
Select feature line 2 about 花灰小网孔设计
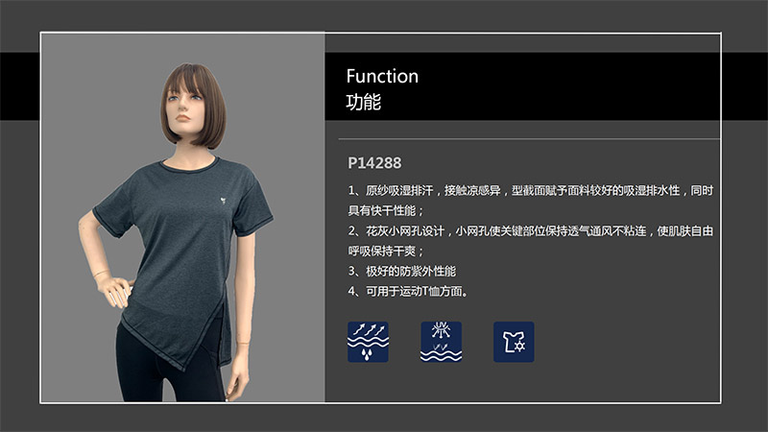(x=531, y=241)
